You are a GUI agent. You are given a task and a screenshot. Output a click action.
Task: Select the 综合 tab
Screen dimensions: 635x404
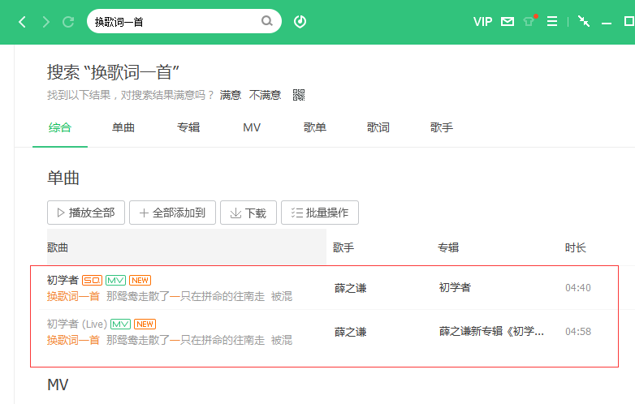[60, 127]
